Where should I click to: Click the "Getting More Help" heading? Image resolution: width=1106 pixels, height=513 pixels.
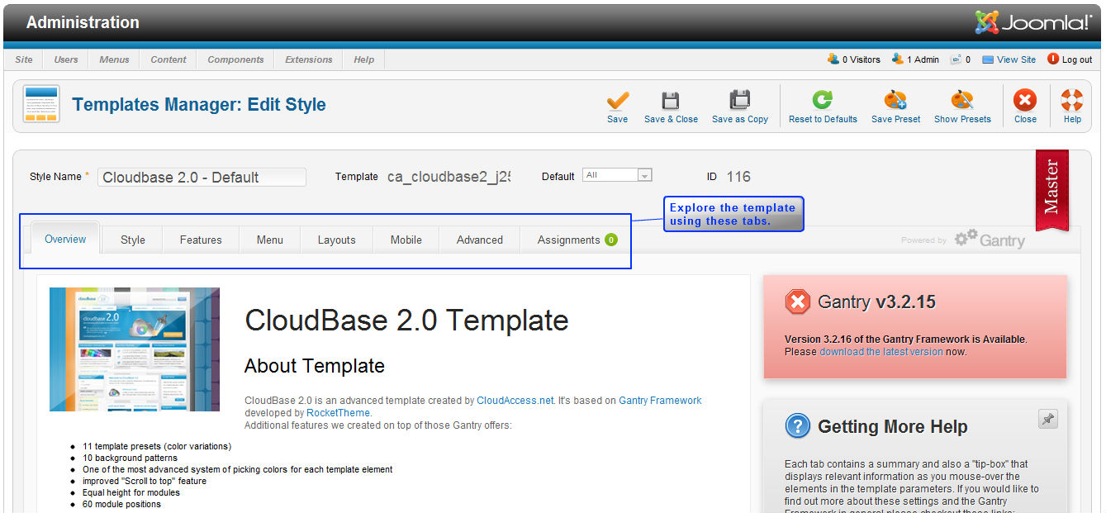click(x=893, y=427)
